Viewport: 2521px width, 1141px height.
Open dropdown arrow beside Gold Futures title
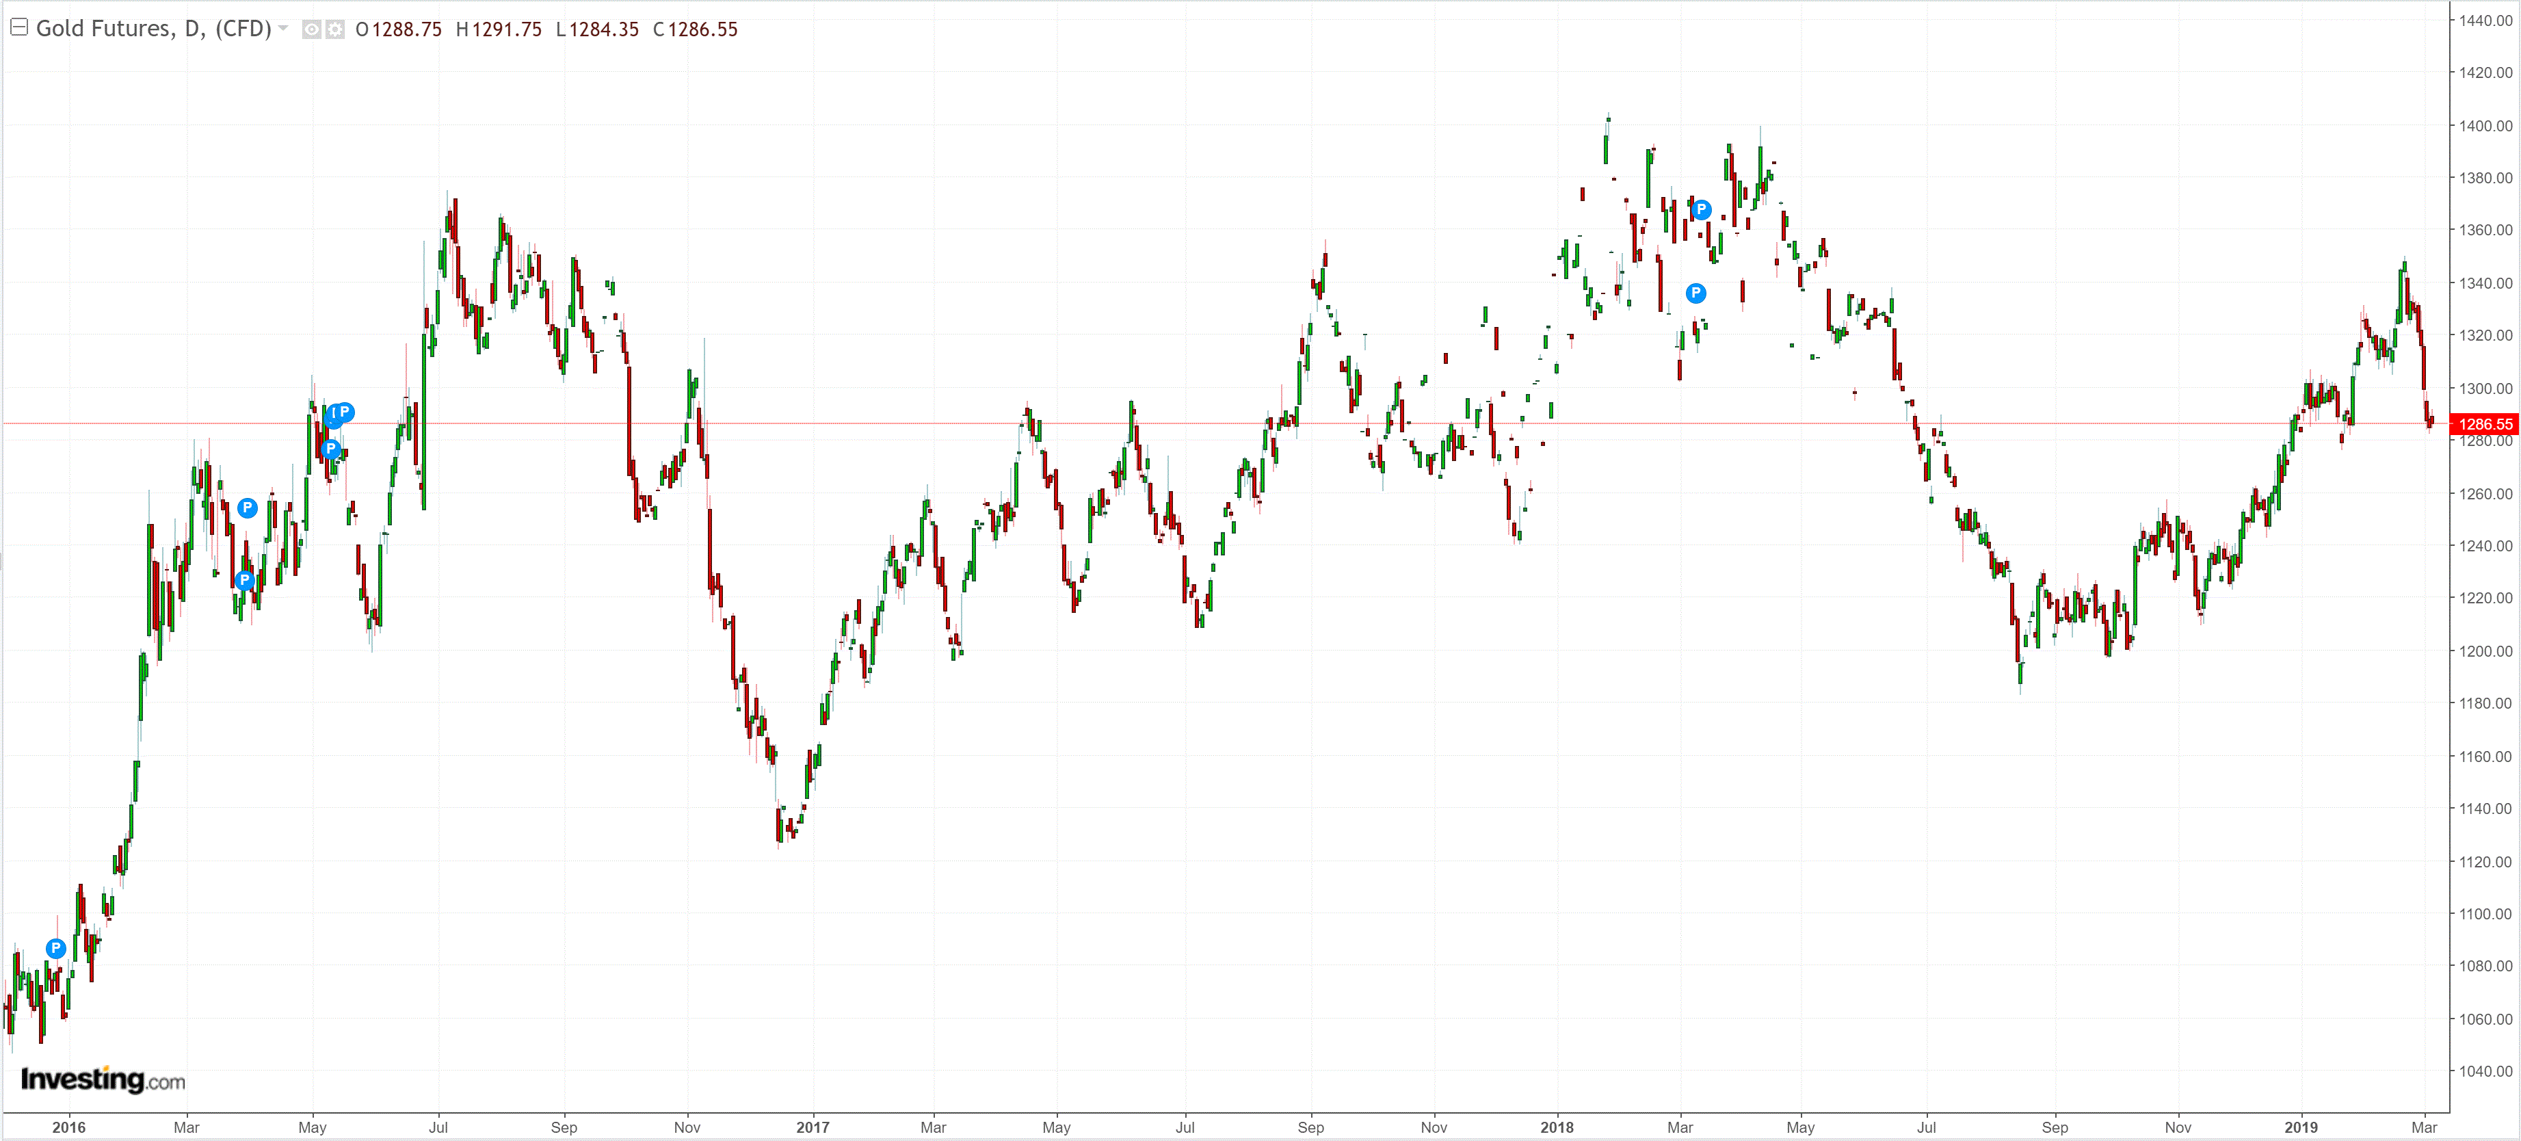click(x=284, y=28)
